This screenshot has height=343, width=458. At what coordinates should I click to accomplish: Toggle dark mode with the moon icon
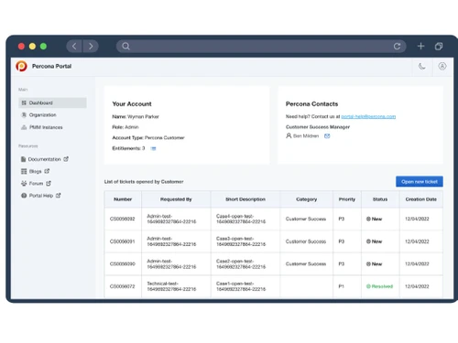pos(422,66)
